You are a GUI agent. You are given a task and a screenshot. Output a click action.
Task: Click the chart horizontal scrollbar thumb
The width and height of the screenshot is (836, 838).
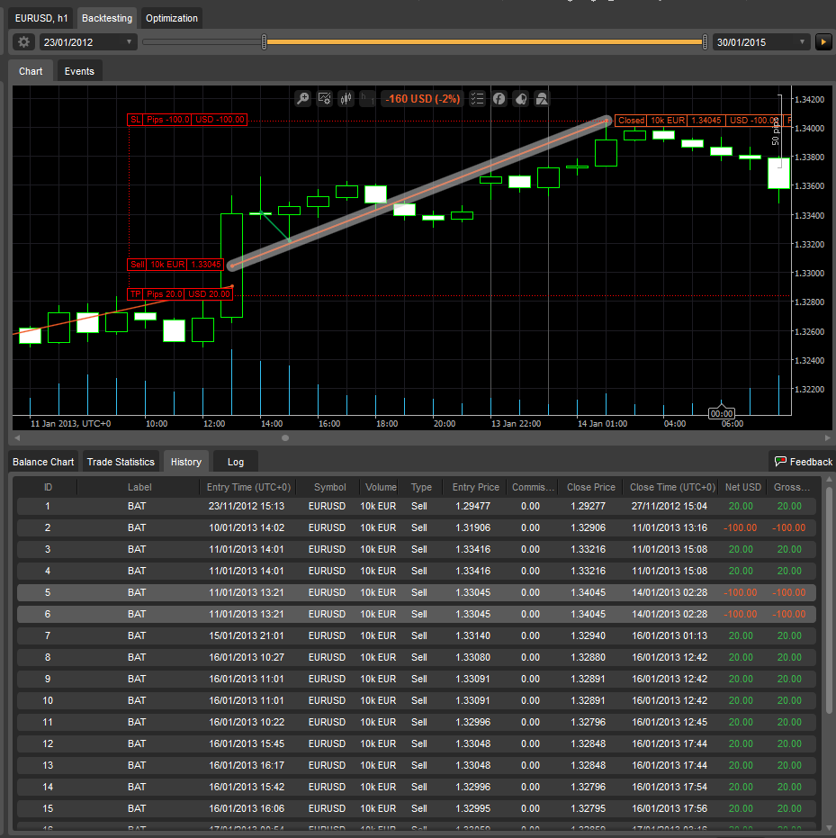[285, 437]
